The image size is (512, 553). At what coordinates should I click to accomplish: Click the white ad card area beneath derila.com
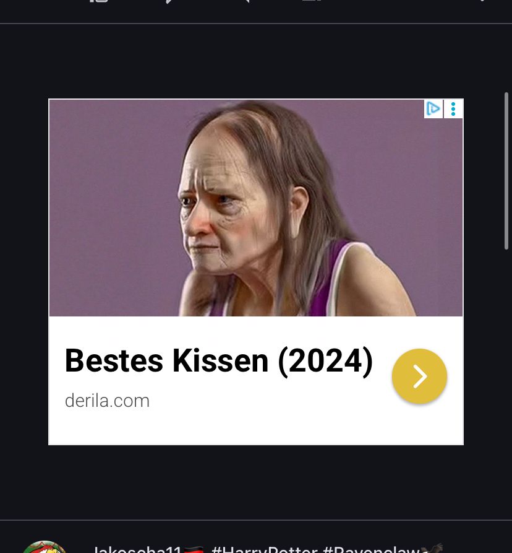point(256,428)
